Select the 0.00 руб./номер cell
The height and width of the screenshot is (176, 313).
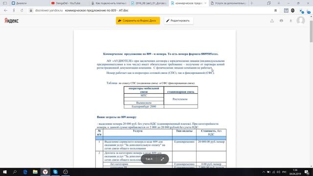[211, 164]
